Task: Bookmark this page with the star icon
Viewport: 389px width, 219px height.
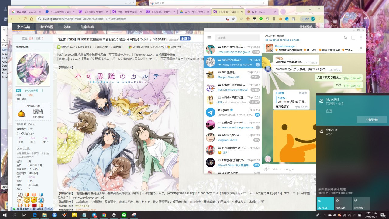Action: (x=233, y=19)
